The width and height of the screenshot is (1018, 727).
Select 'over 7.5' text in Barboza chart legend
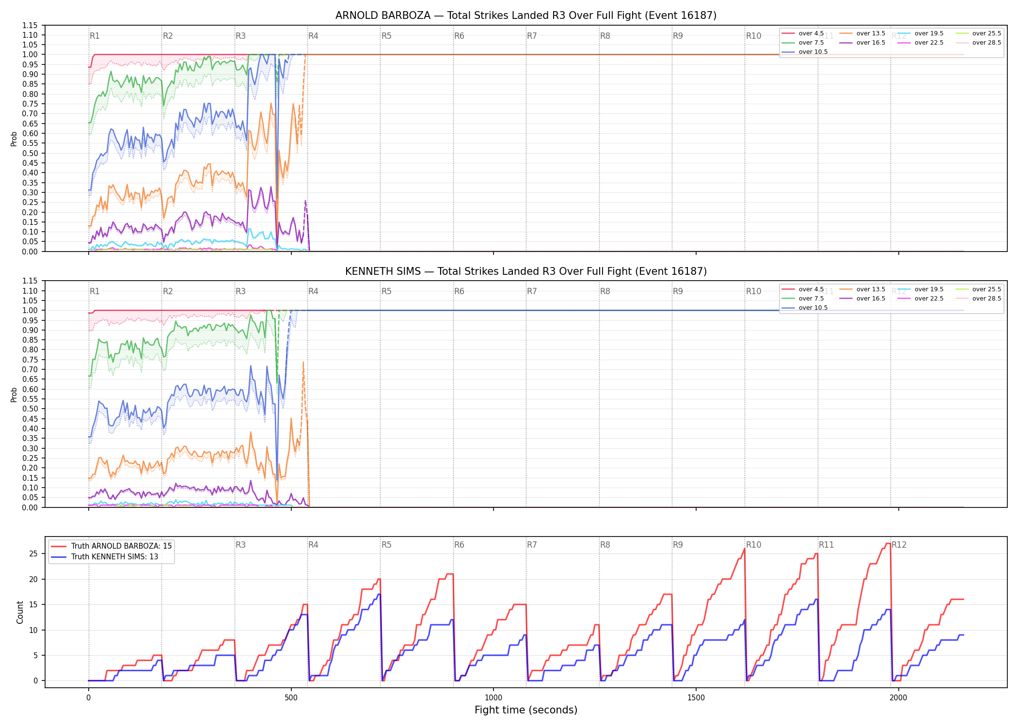[x=811, y=43]
